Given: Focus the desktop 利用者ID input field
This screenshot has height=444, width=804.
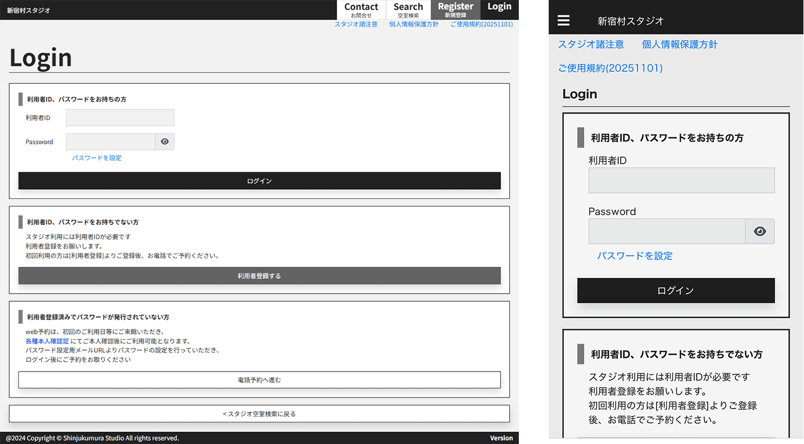Looking at the screenshot, I should tap(120, 118).
